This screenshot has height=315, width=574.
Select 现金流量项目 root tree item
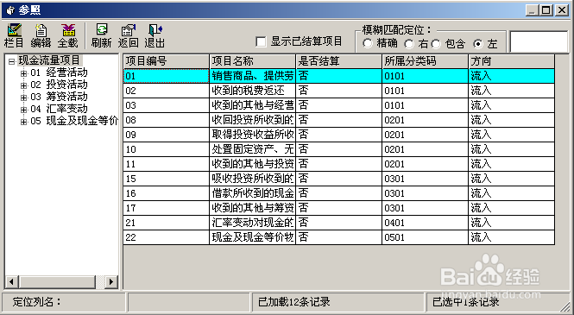[x=49, y=60]
